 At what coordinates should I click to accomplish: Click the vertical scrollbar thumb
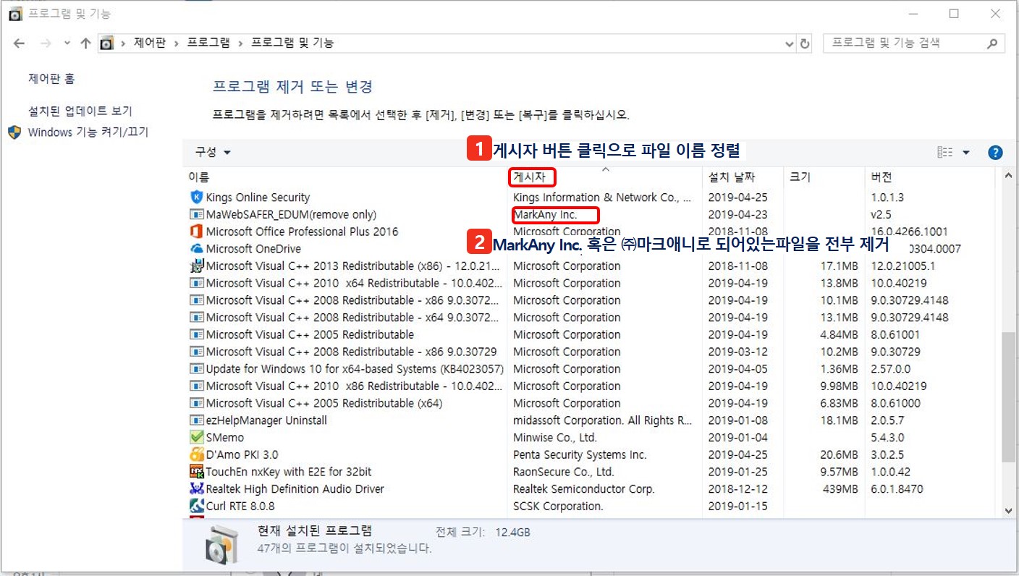click(x=1009, y=397)
